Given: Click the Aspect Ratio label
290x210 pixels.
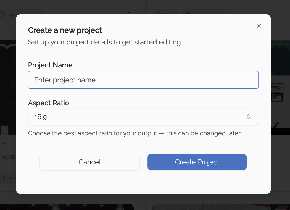Looking at the screenshot, I should tap(49, 103).
